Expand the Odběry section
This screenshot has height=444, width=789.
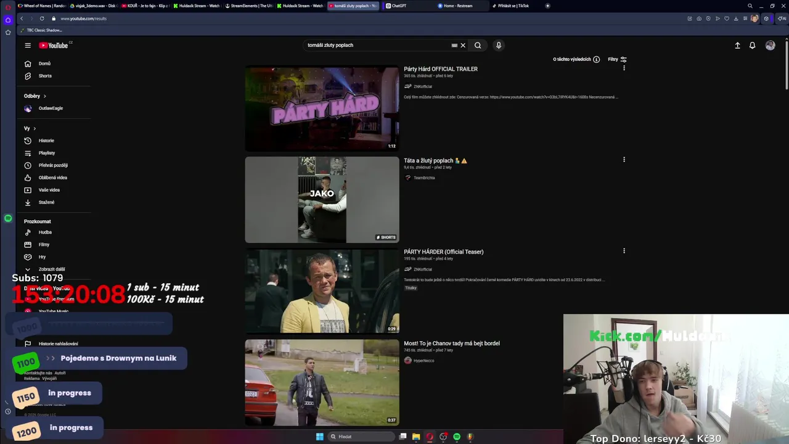[x=35, y=96]
